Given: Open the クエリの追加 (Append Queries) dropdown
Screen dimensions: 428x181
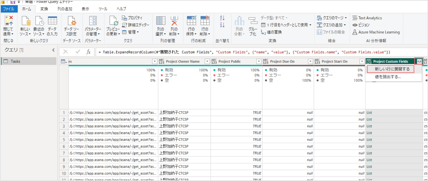Looking at the screenshot, I should coord(332,25).
